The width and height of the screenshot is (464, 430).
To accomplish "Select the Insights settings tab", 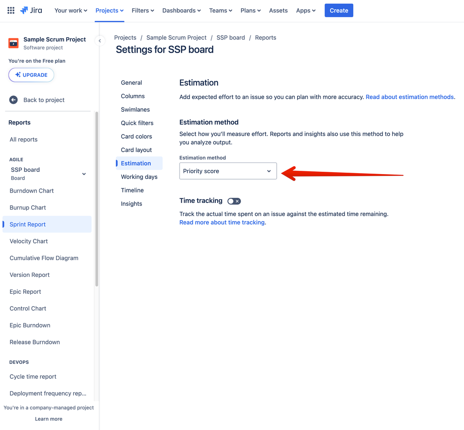I will (132, 204).
